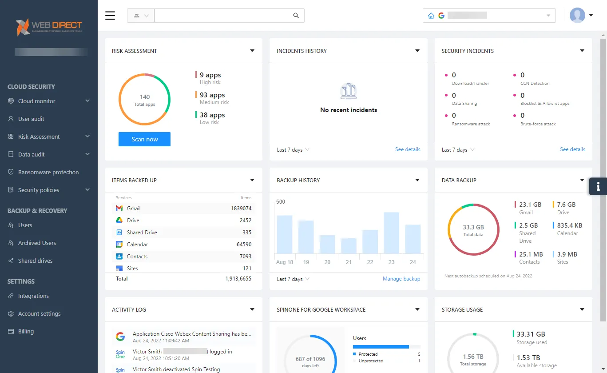Screen dimensions: 607x373
Task: Click the home icon in domain selector
Action: 431,16
